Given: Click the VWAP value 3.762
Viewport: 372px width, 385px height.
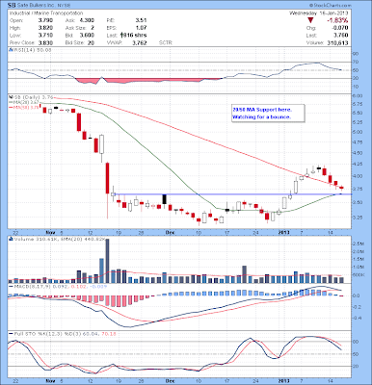Looking at the screenshot, I should [x=139, y=42].
